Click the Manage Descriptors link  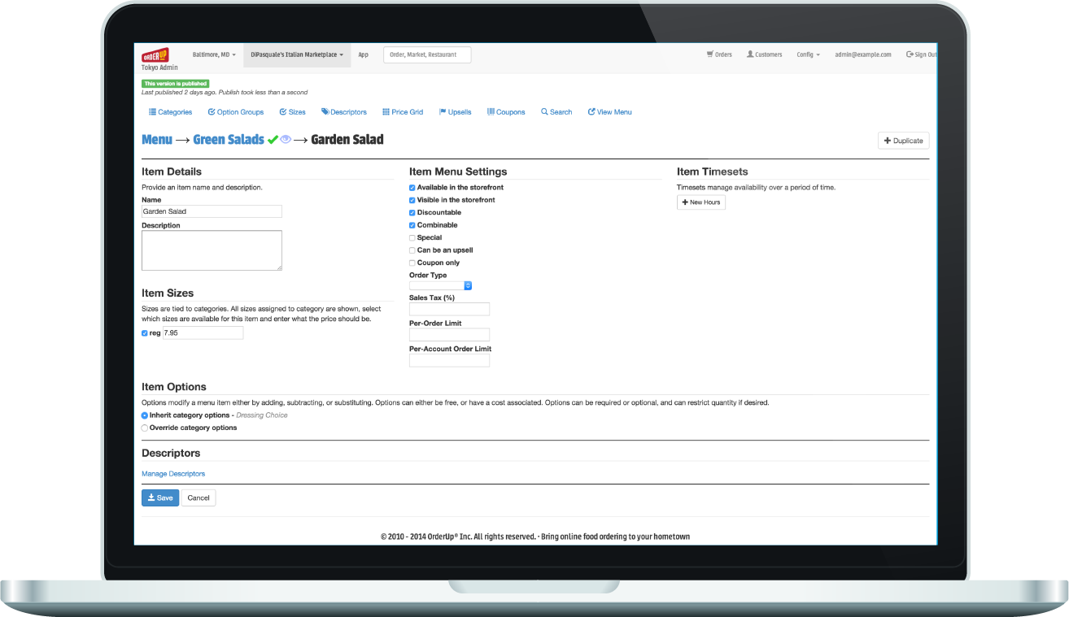pyautogui.click(x=173, y=474)
